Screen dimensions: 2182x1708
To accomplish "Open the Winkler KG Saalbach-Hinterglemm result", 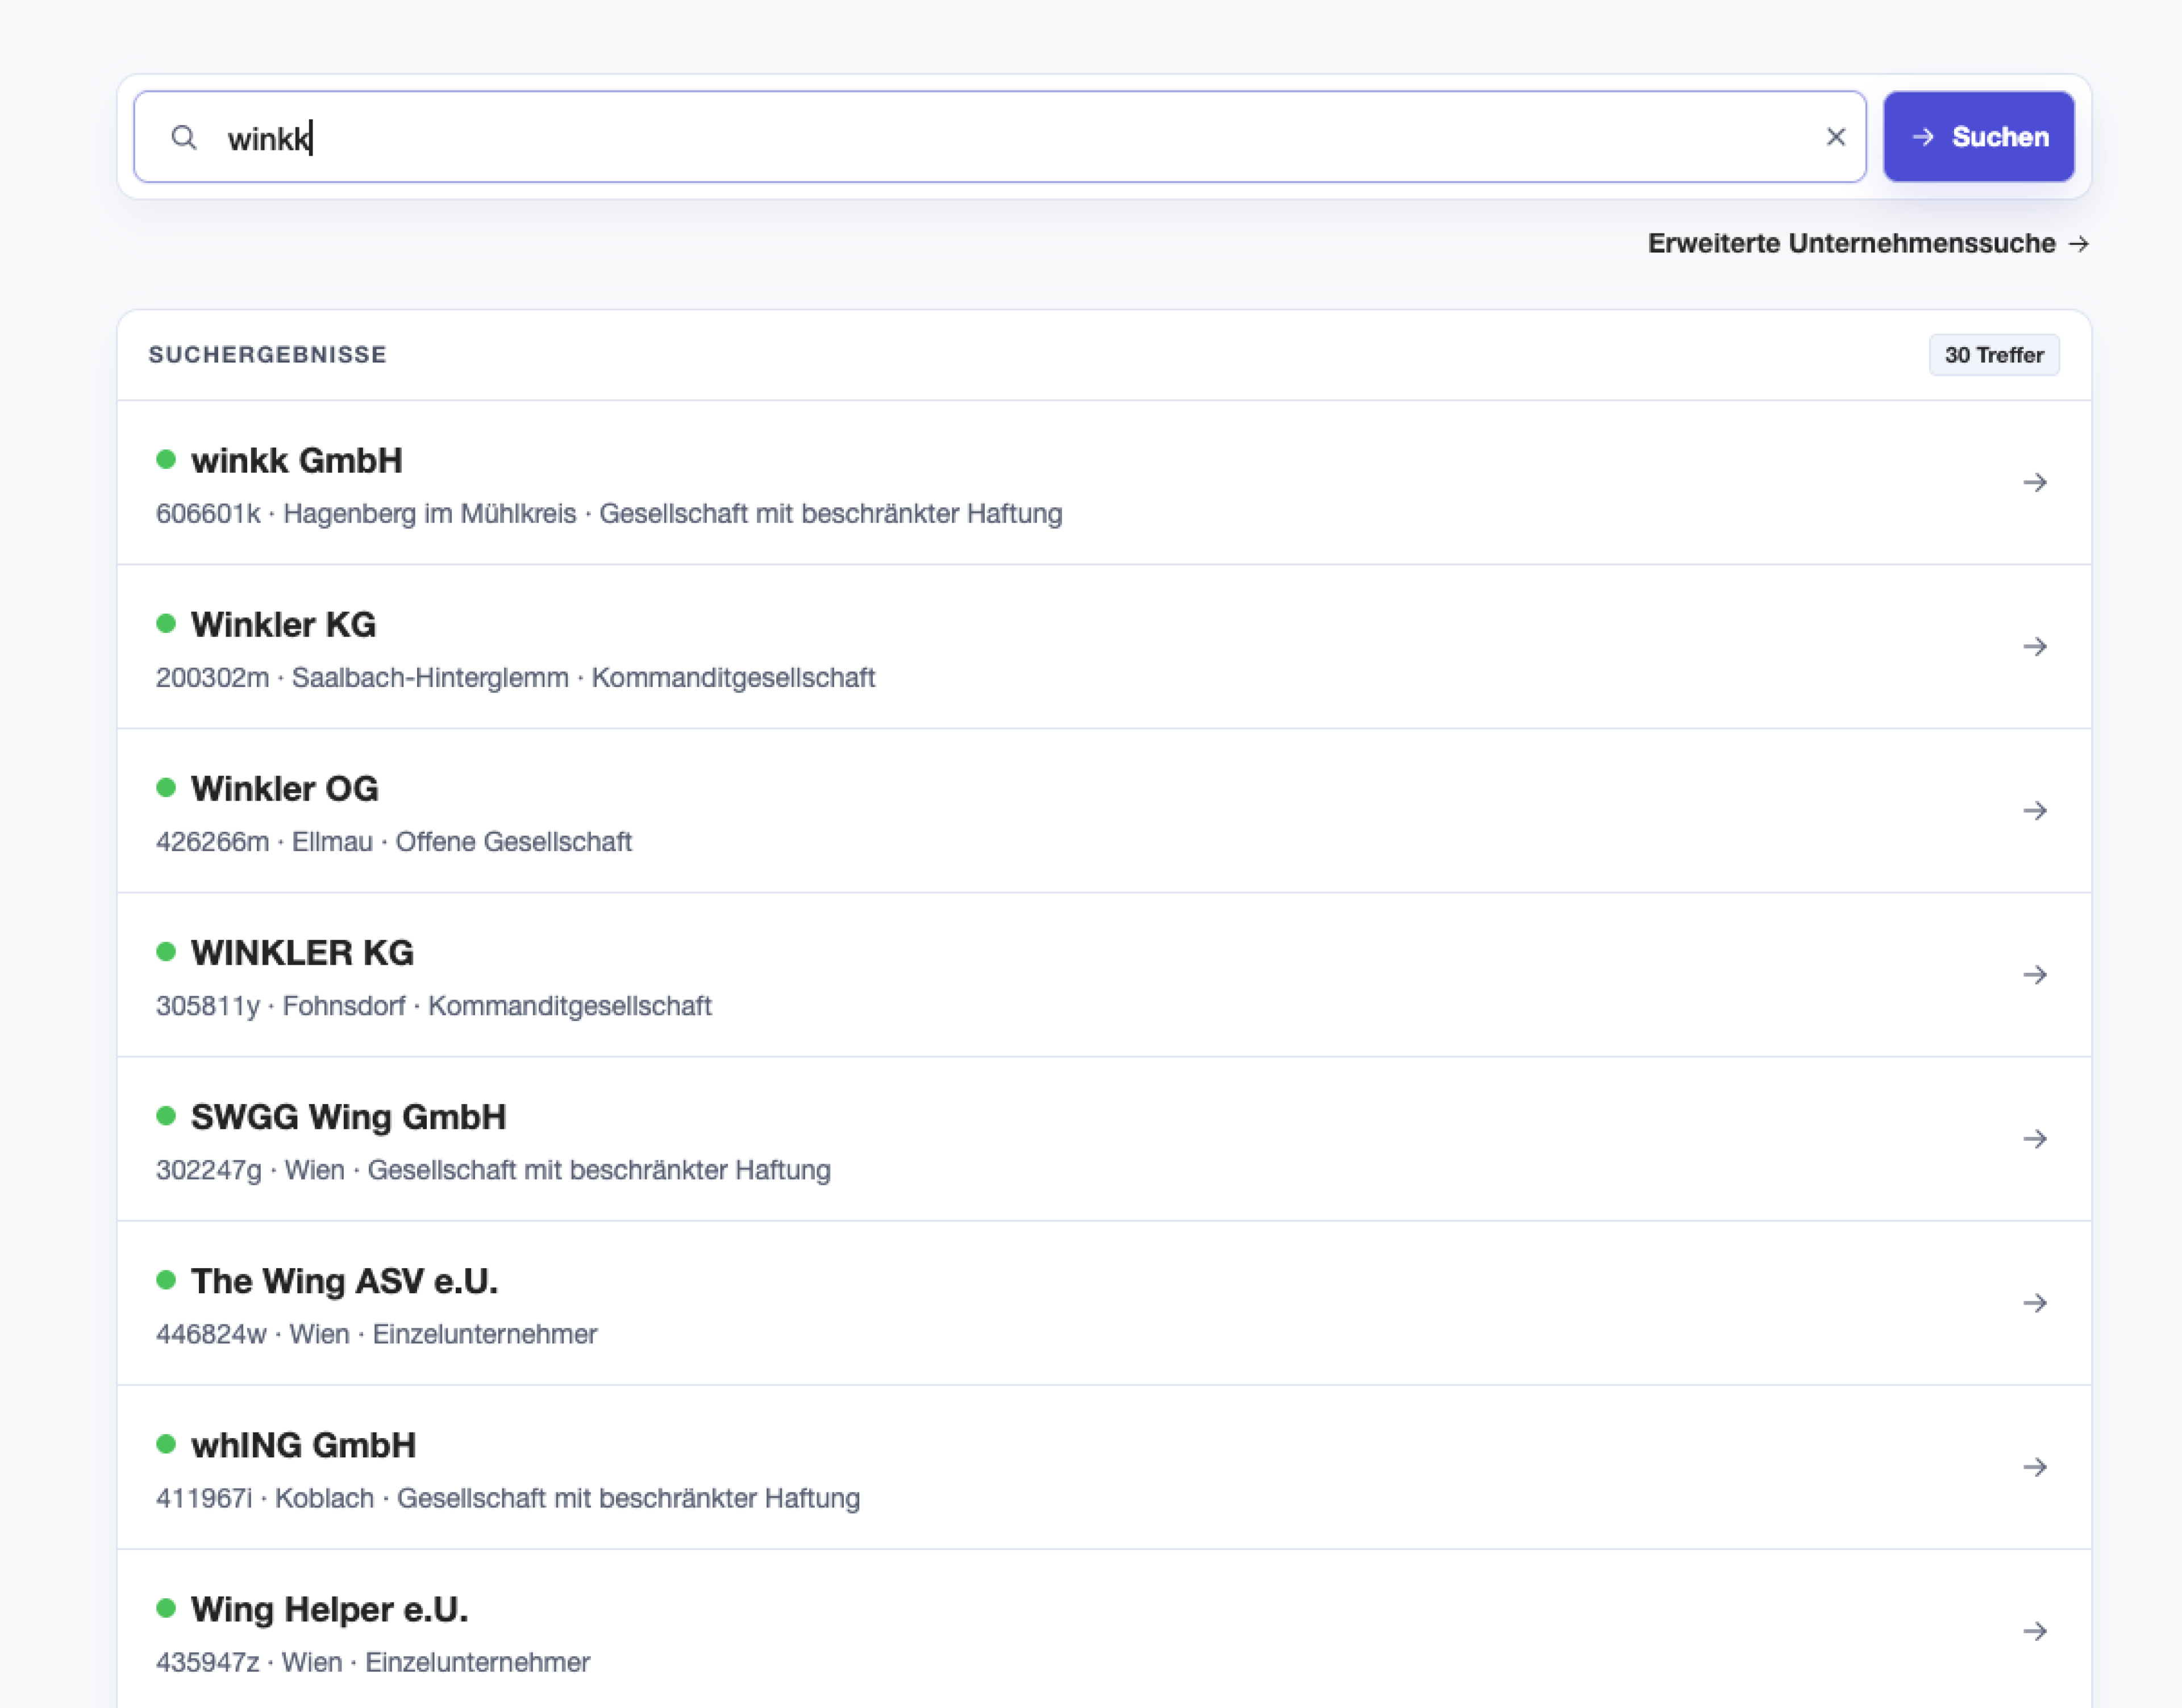I will click(1104, 647).
